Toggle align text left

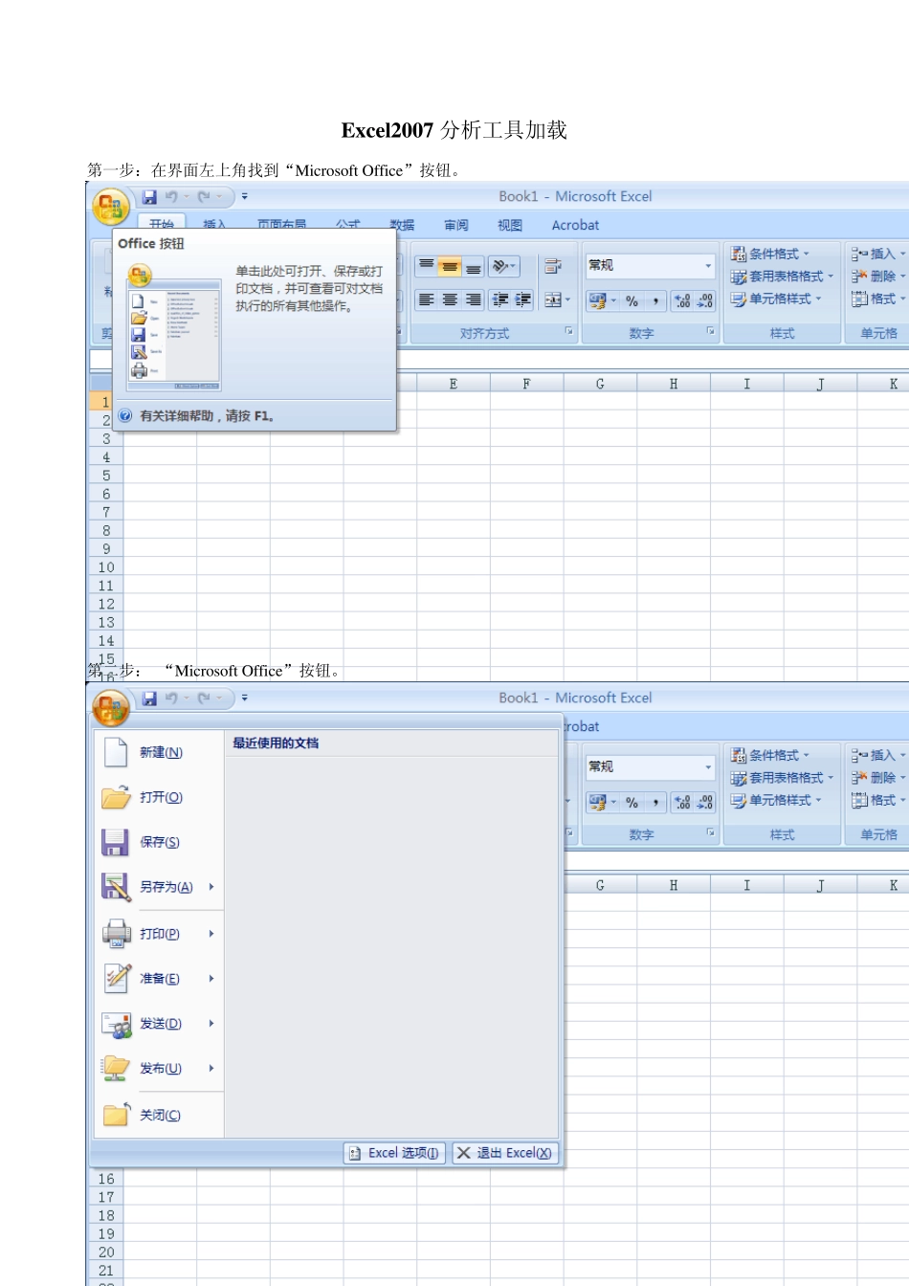point(426,300)
